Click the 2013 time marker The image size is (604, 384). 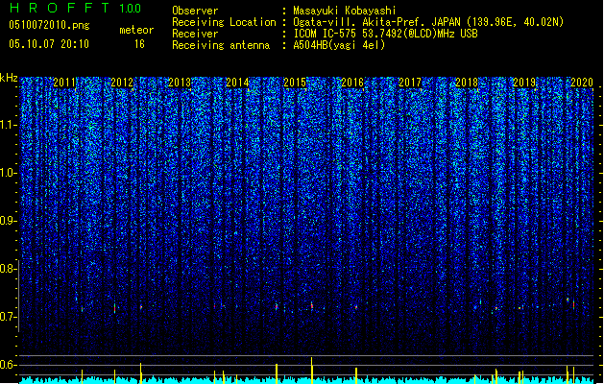(180, 83)
